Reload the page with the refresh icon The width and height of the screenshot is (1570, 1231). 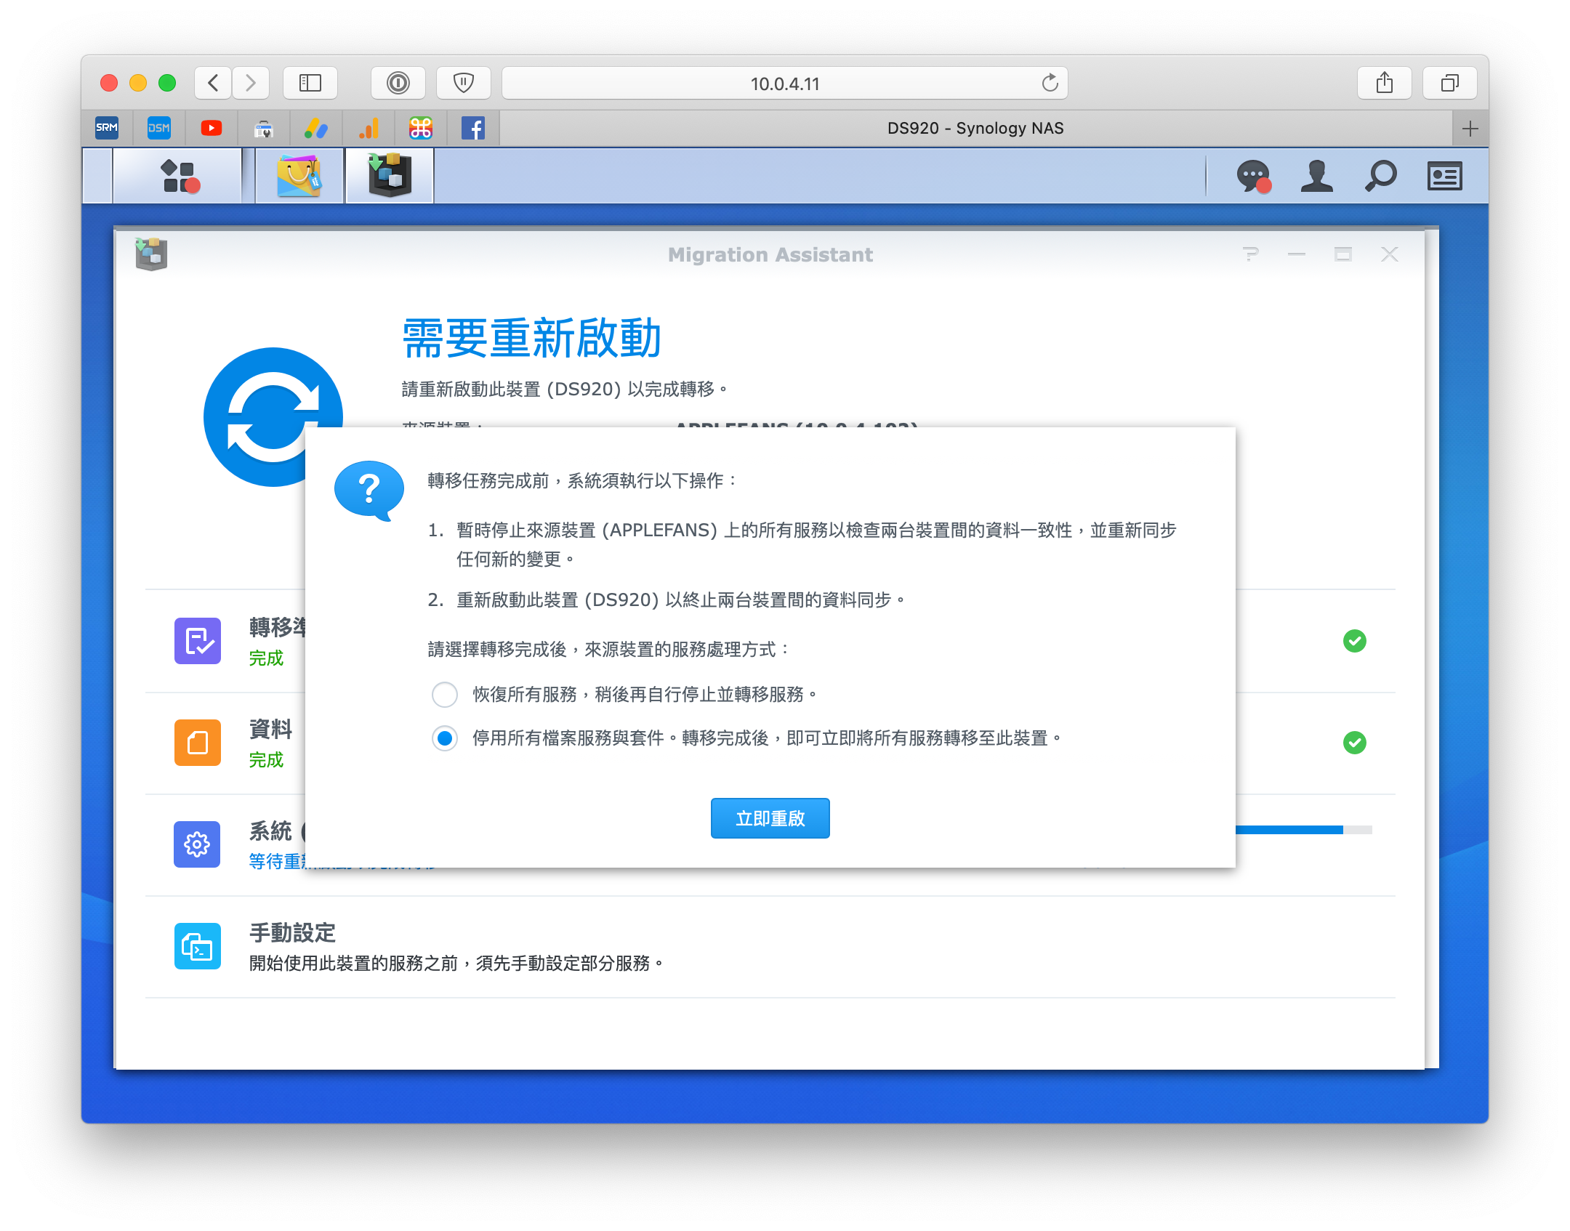[x=1050, y=83]
